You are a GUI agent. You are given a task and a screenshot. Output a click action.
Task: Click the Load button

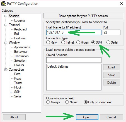(112, 67)
